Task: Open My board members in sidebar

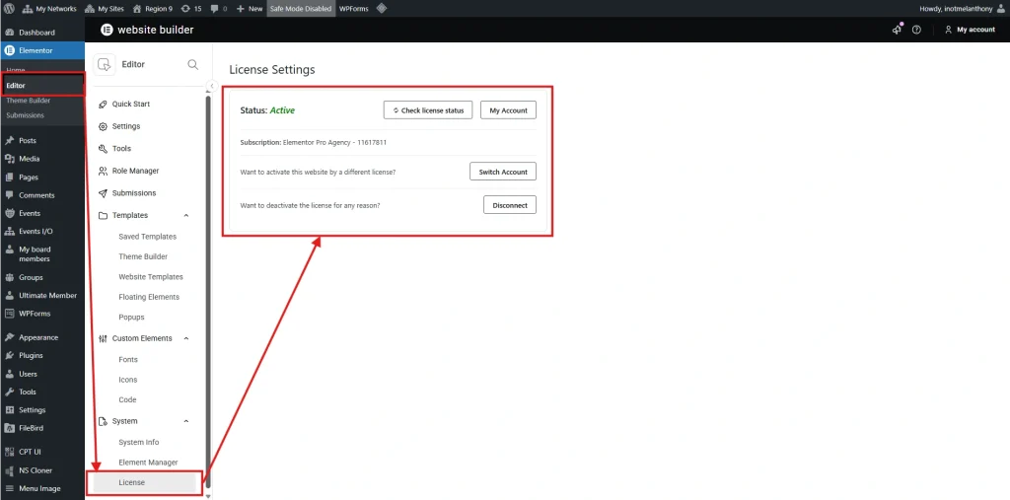Action: [41, 253]
